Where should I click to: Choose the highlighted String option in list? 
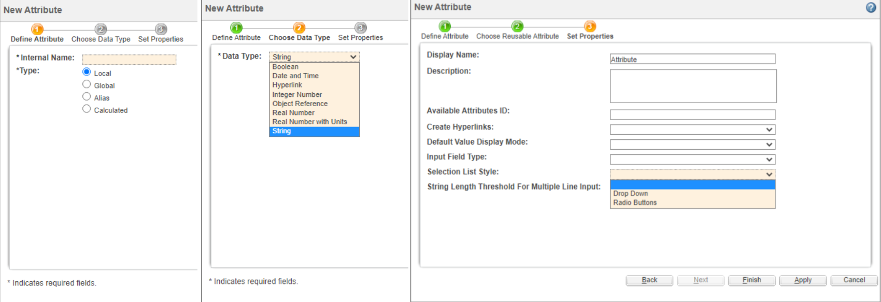314,131
